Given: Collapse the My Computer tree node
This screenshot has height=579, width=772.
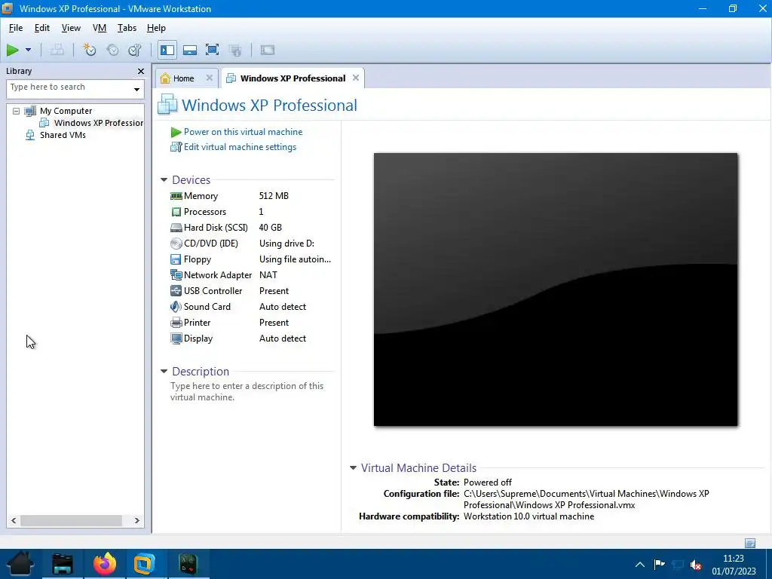Looking at the screenshot, I should pos(17,111).
